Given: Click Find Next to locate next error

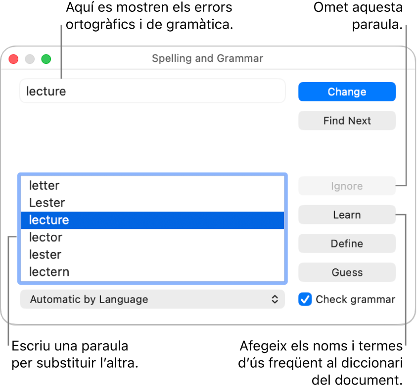Looking at the screenshot, I should 347,120.
